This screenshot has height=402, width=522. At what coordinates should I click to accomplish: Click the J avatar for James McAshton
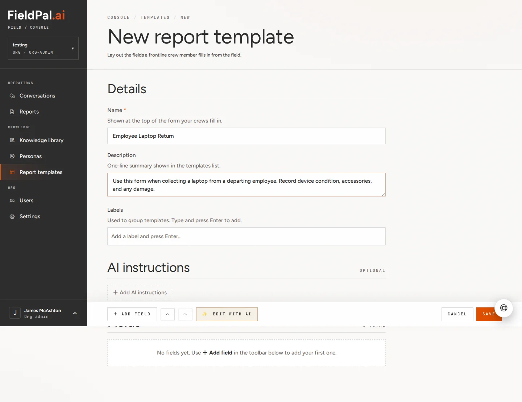(x=15, y=313)
